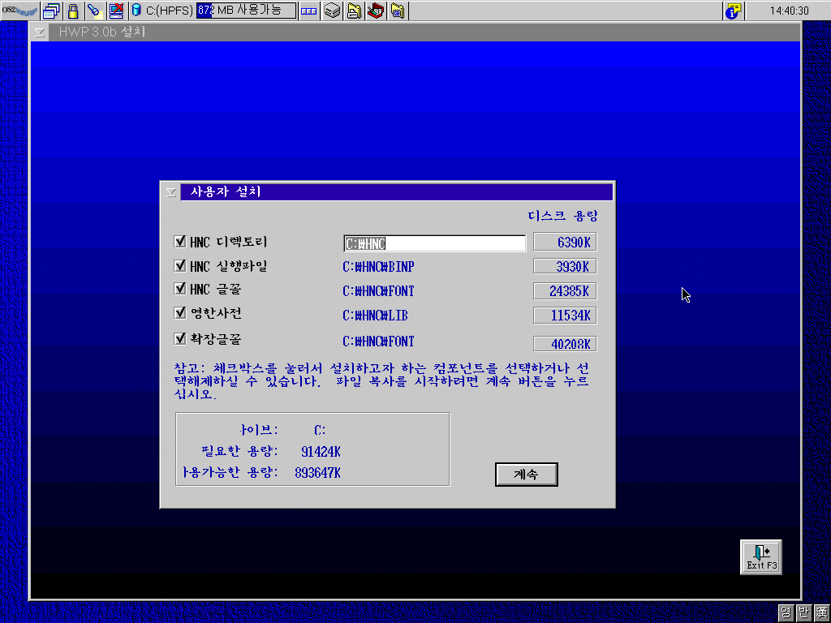
Task: Click the flashlight find objects icon
Action: click(x=95, y=11)
